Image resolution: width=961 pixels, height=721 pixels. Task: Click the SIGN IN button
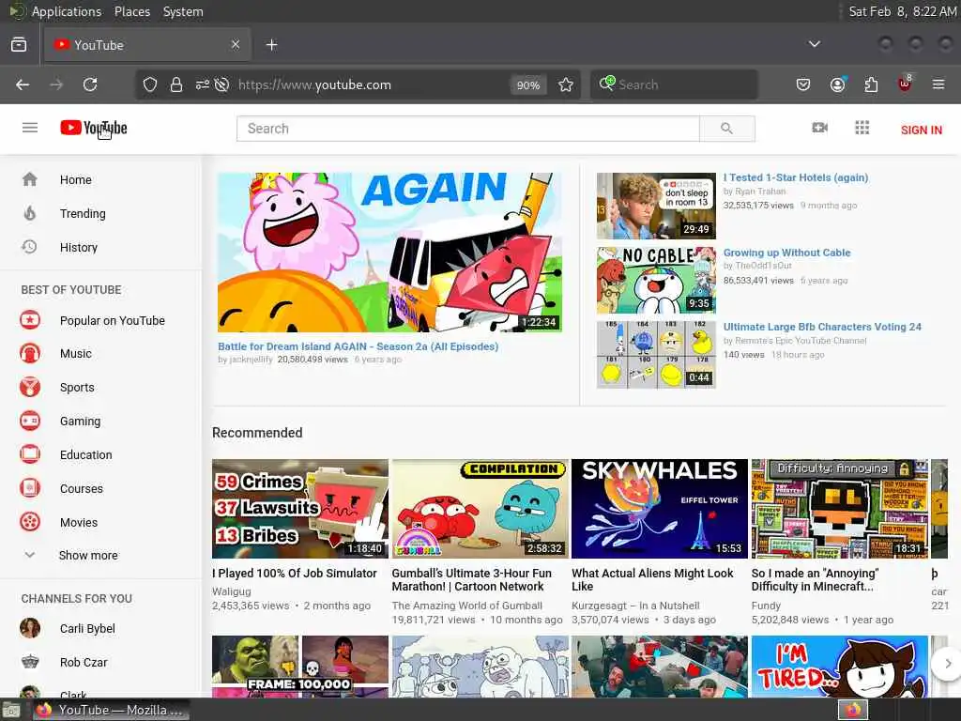pyautogui.click(x=922, y=130)
